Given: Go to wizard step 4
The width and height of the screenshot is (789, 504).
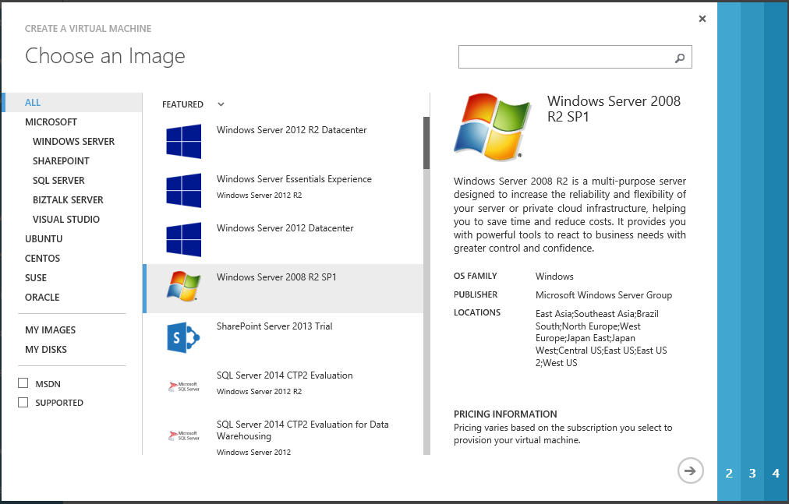Looking at the screenshot, I should [776, 473].
